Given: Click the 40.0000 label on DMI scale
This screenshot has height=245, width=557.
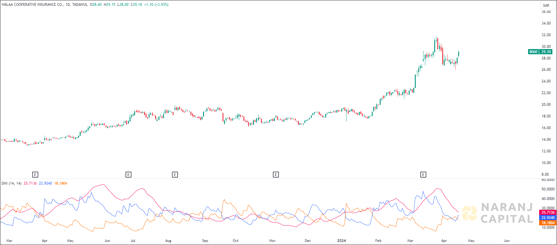Looking at the screenshot, I should click(548, 199).
